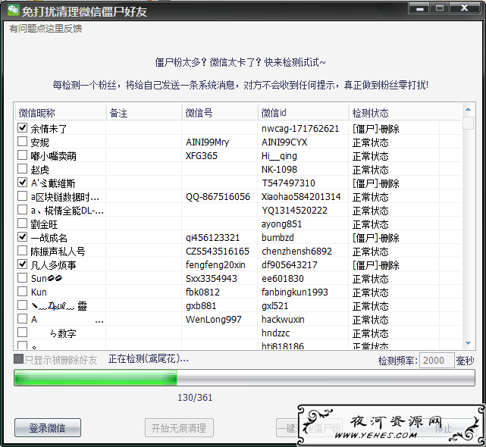Sort by 微信昵称 column header
Image resolution: width=486 pixels, height=447 pixels.
[61, 113]
